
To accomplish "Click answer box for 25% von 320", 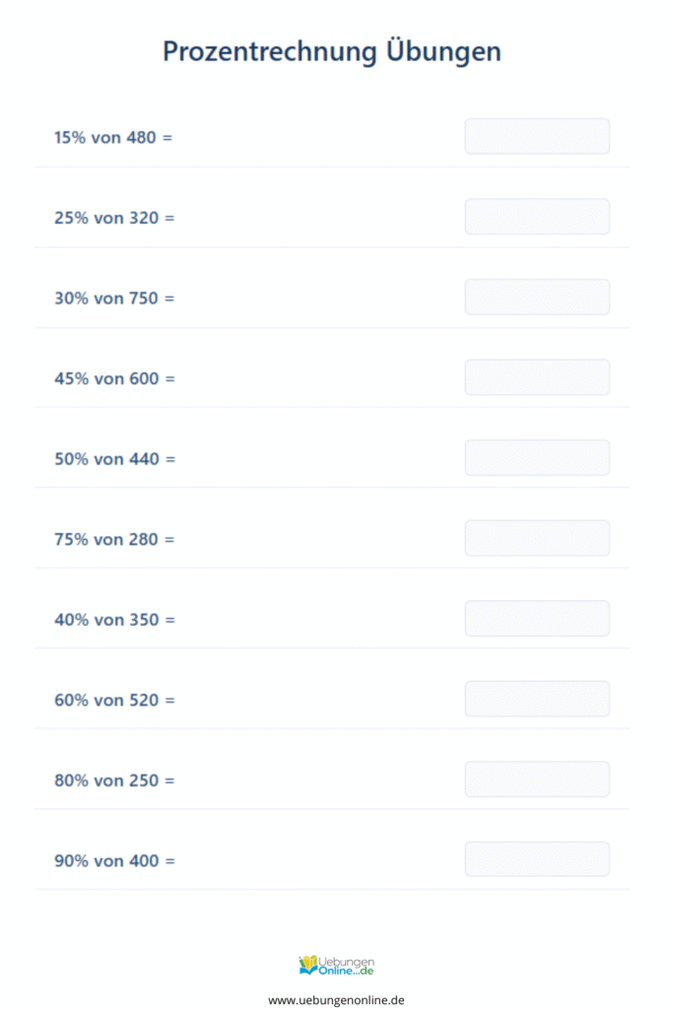I will pyautogui.click(x=537, y=217).
